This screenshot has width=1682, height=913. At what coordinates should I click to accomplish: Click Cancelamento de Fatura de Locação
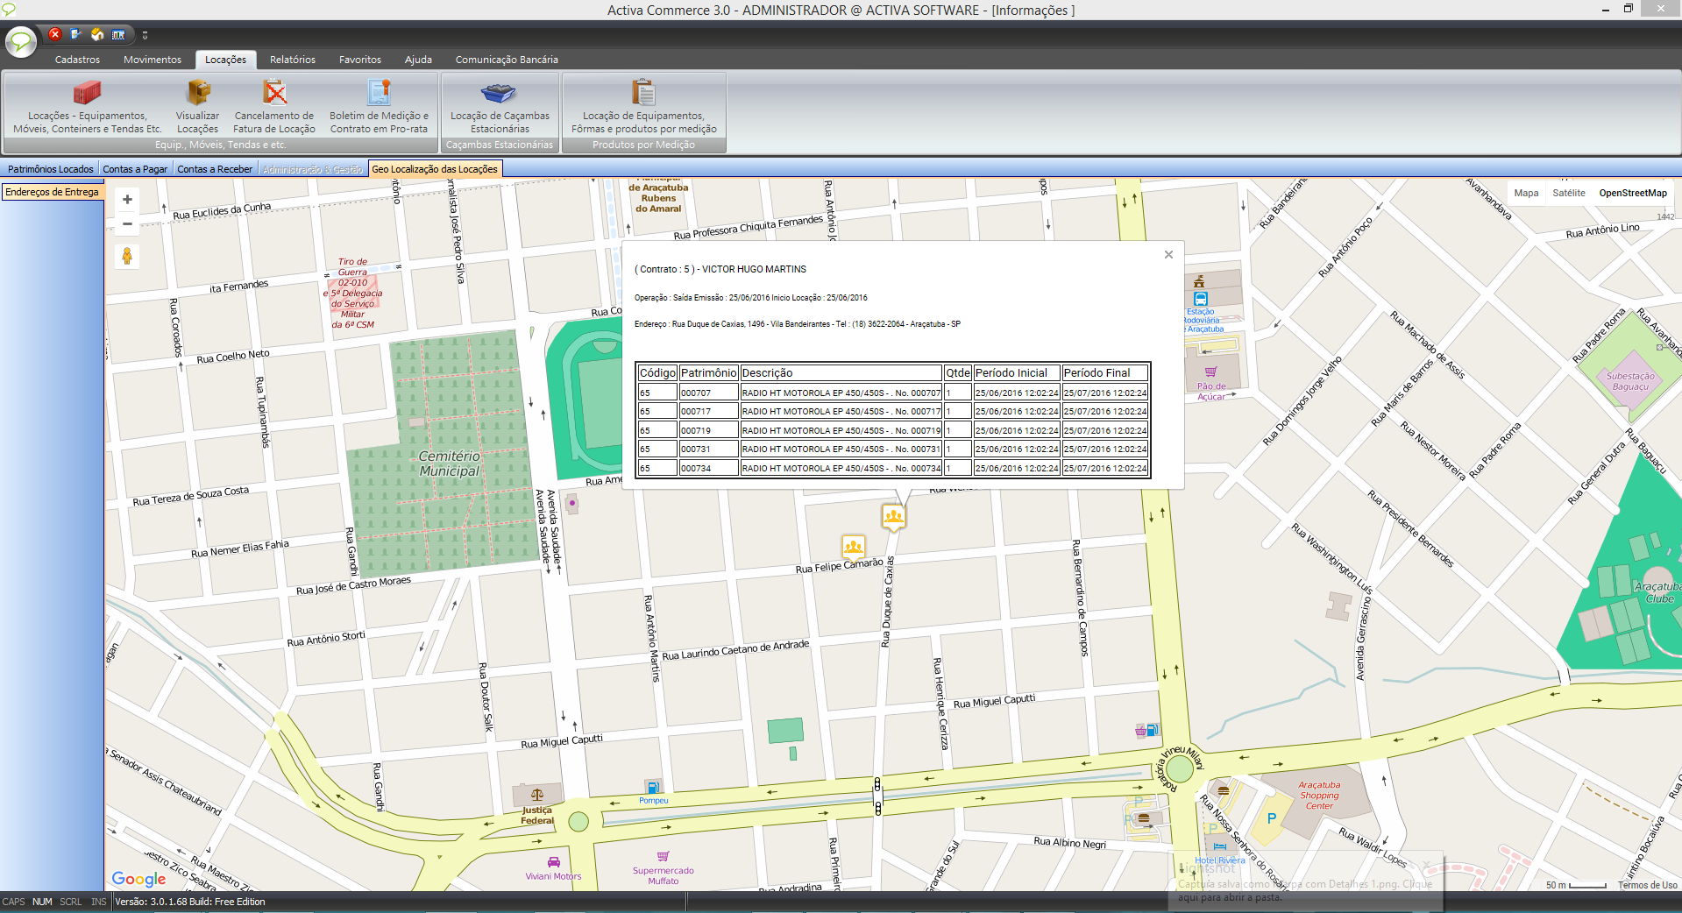[x=274, y=107]
